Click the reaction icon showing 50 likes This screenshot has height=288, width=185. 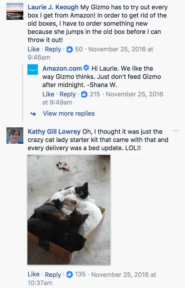tap(69, 49)
